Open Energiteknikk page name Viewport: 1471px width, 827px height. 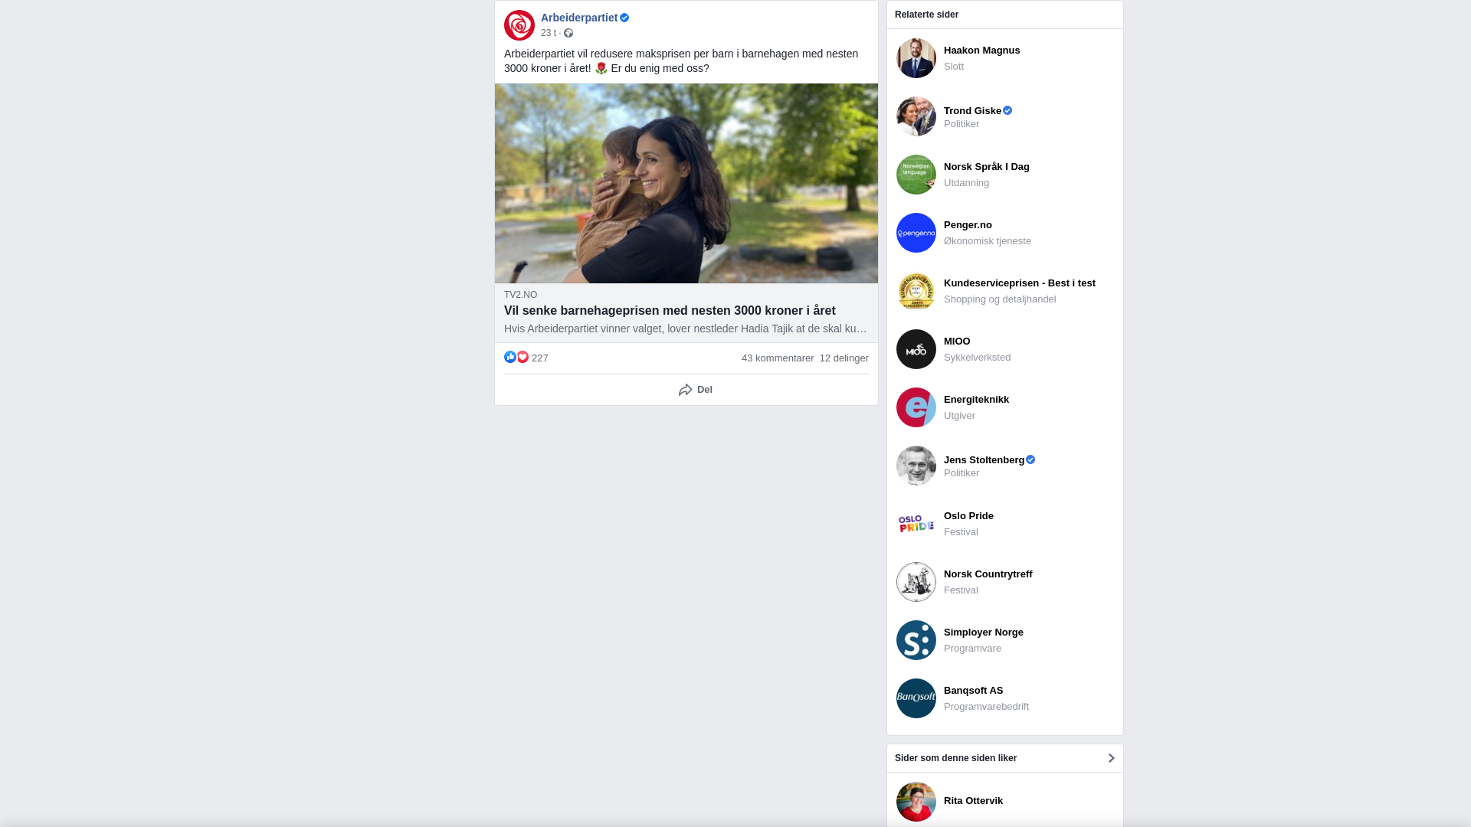976,399
